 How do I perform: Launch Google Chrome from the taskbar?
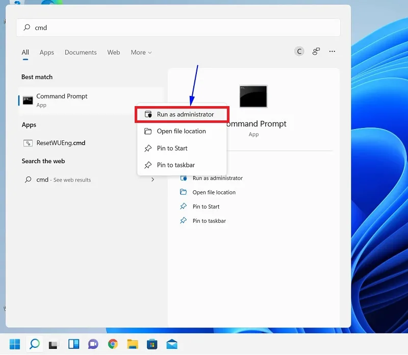[113, 344]
